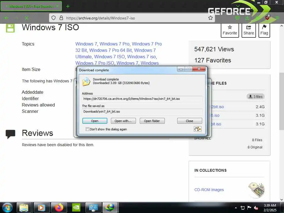Viewport: 284px width, 213px height.
Task: Open the Firefox downloads panel arrow
Action: click(247, 18)
